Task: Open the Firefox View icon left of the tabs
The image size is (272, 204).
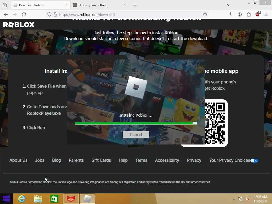Action: 5,5
